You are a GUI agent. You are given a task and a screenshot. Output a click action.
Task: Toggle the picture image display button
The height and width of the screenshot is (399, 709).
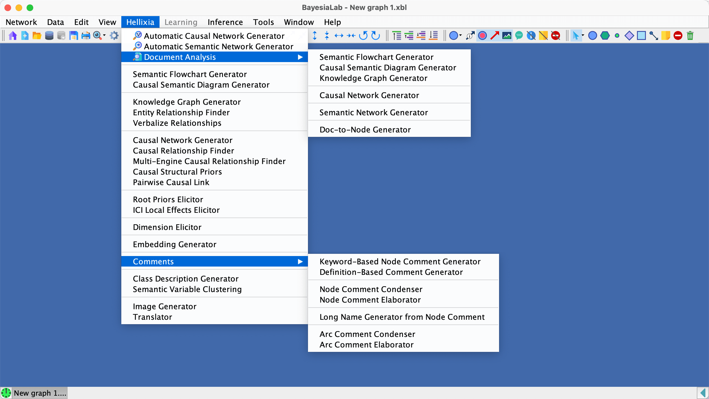pos(507,35)
